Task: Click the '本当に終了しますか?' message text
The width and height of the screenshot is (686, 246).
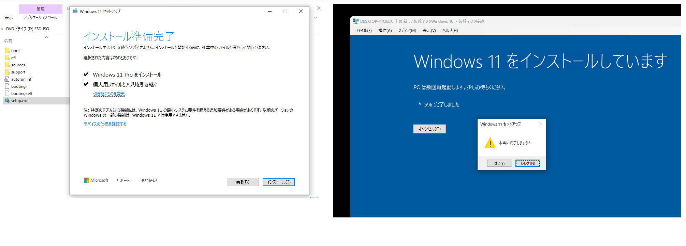Action: pos(514,143)
